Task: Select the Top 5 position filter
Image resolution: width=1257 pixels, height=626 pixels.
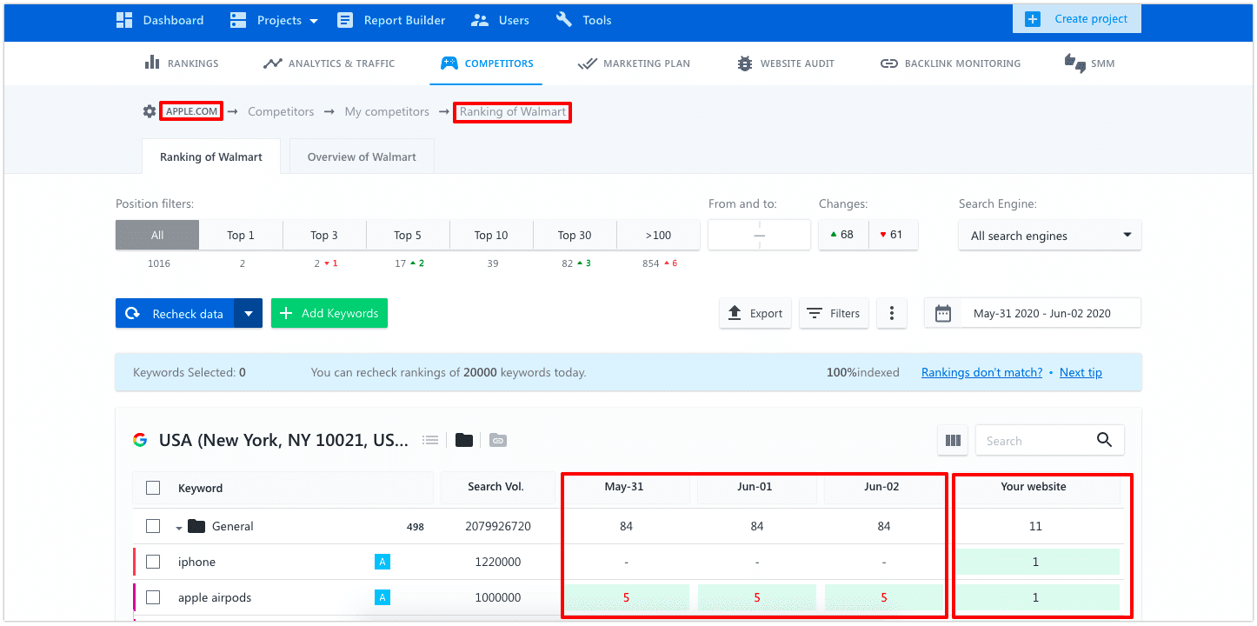Action: point(408,235)
